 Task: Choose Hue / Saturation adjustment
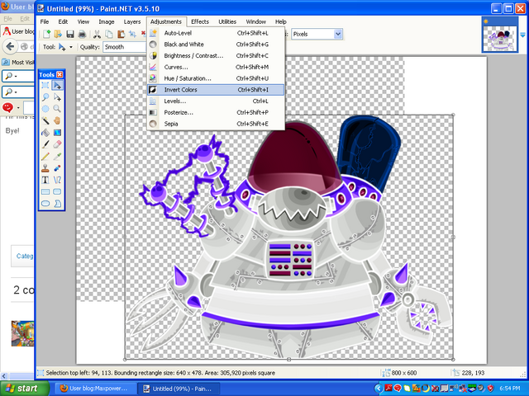(x=216, y=78)
